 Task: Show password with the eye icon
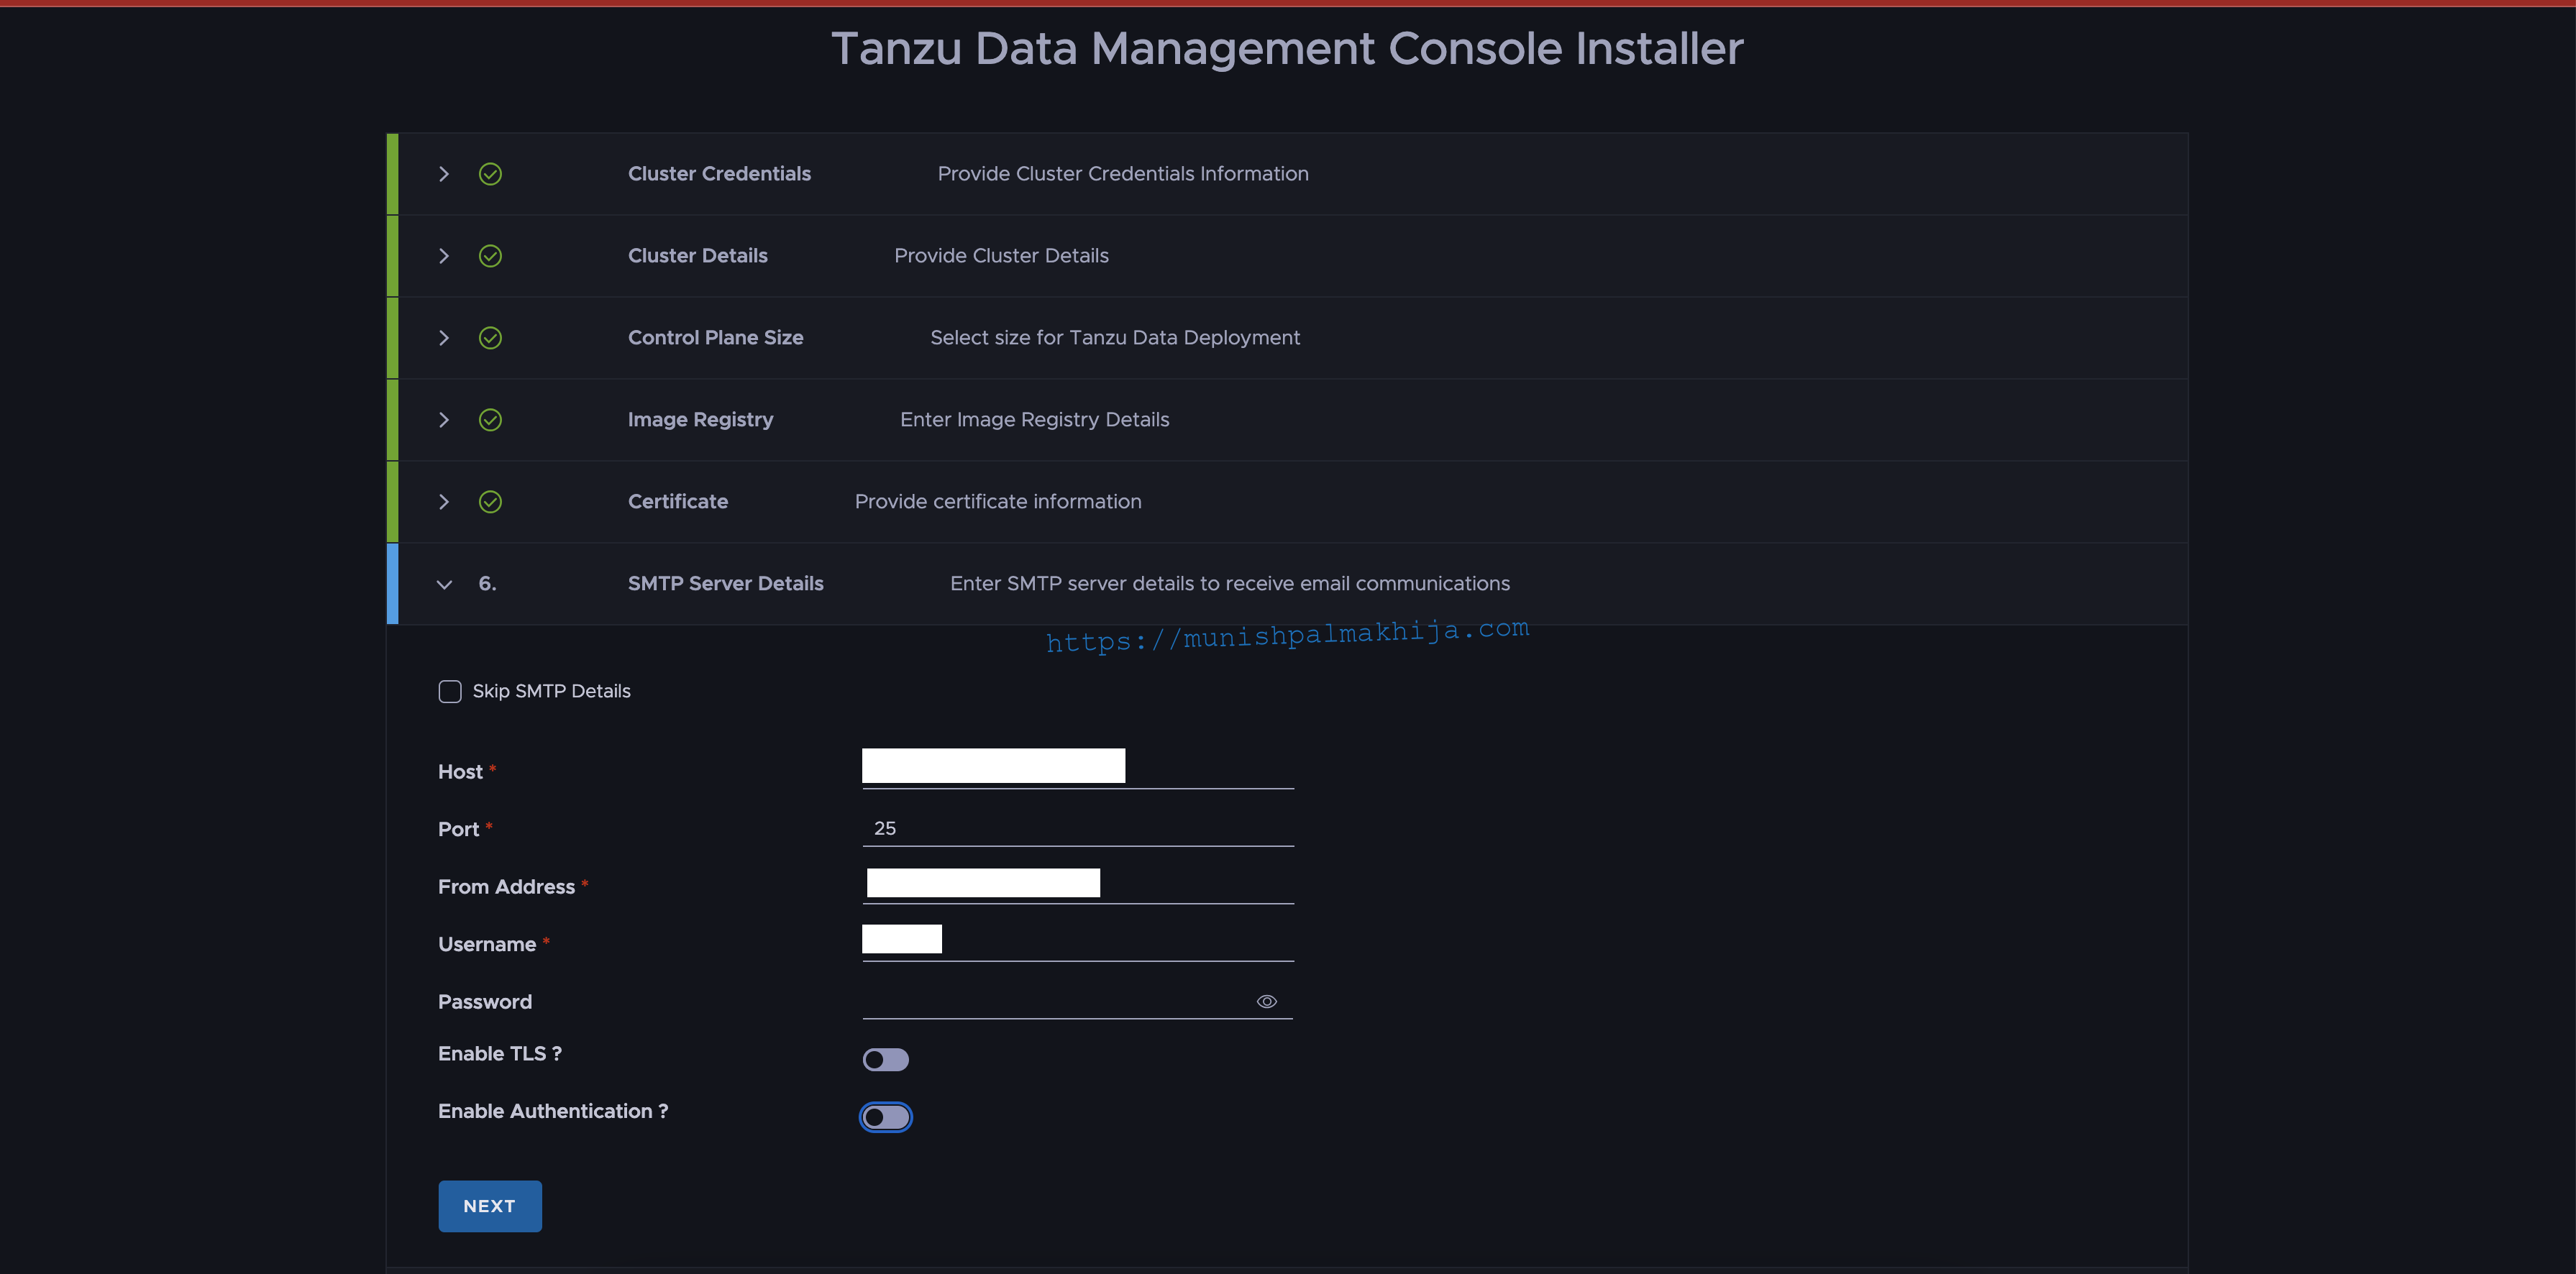tap(1266, 1001)
